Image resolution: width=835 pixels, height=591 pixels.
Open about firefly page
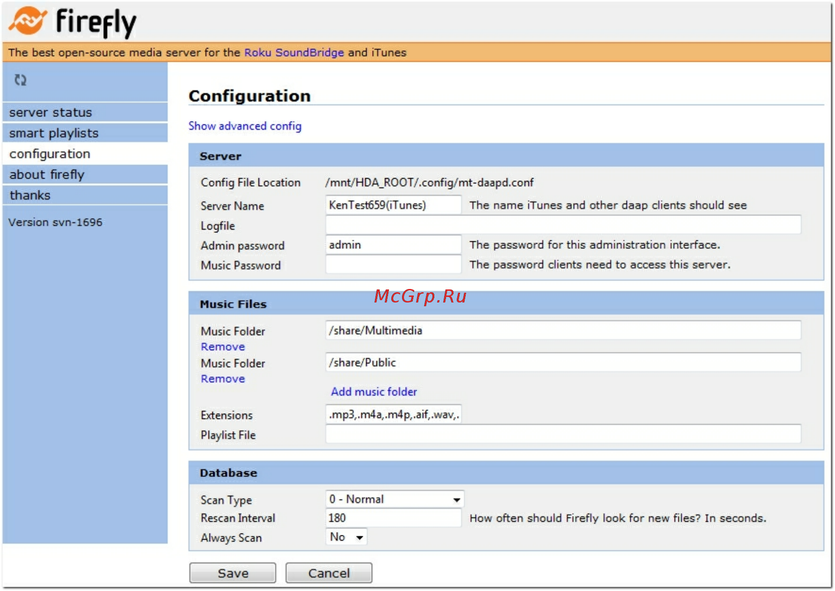(85, 174)
